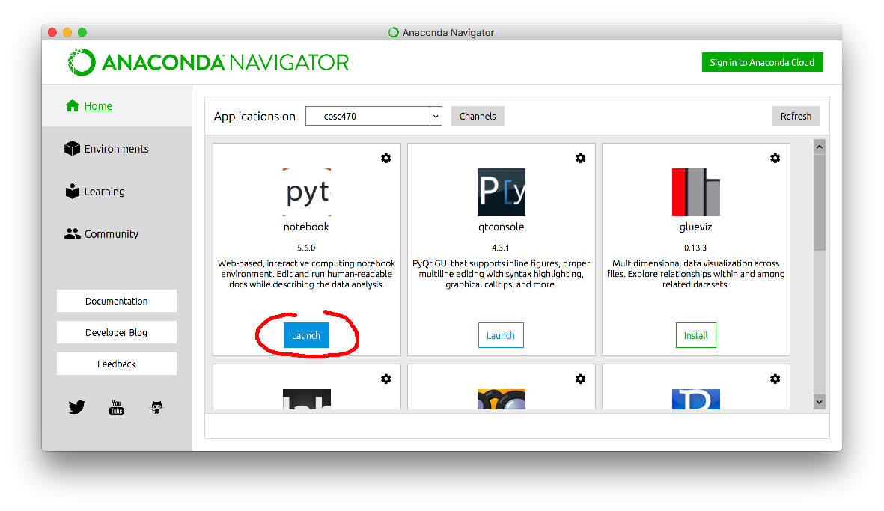Open the Developer Blog link
Image resolution: width=884 pixels, height=511 pixels.
tap(117, 332)
